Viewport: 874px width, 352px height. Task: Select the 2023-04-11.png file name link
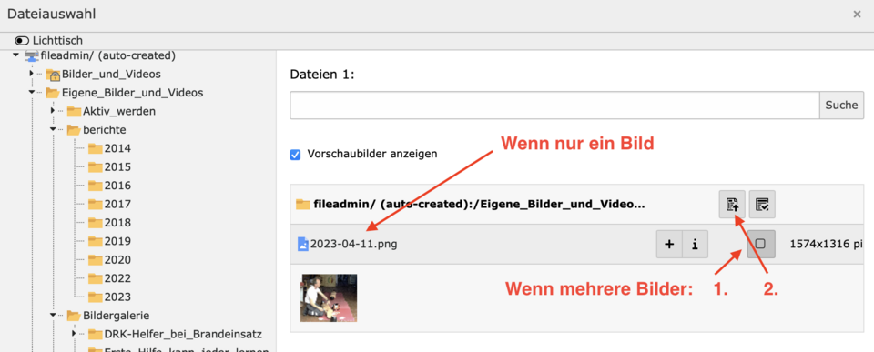click(x=353, y=244)
